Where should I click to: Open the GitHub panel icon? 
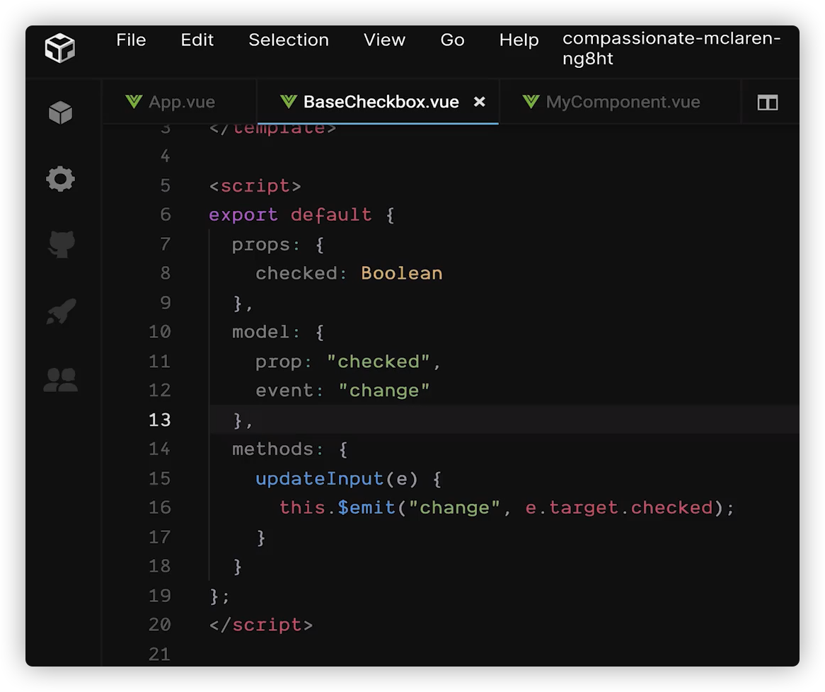coord(62,244)
